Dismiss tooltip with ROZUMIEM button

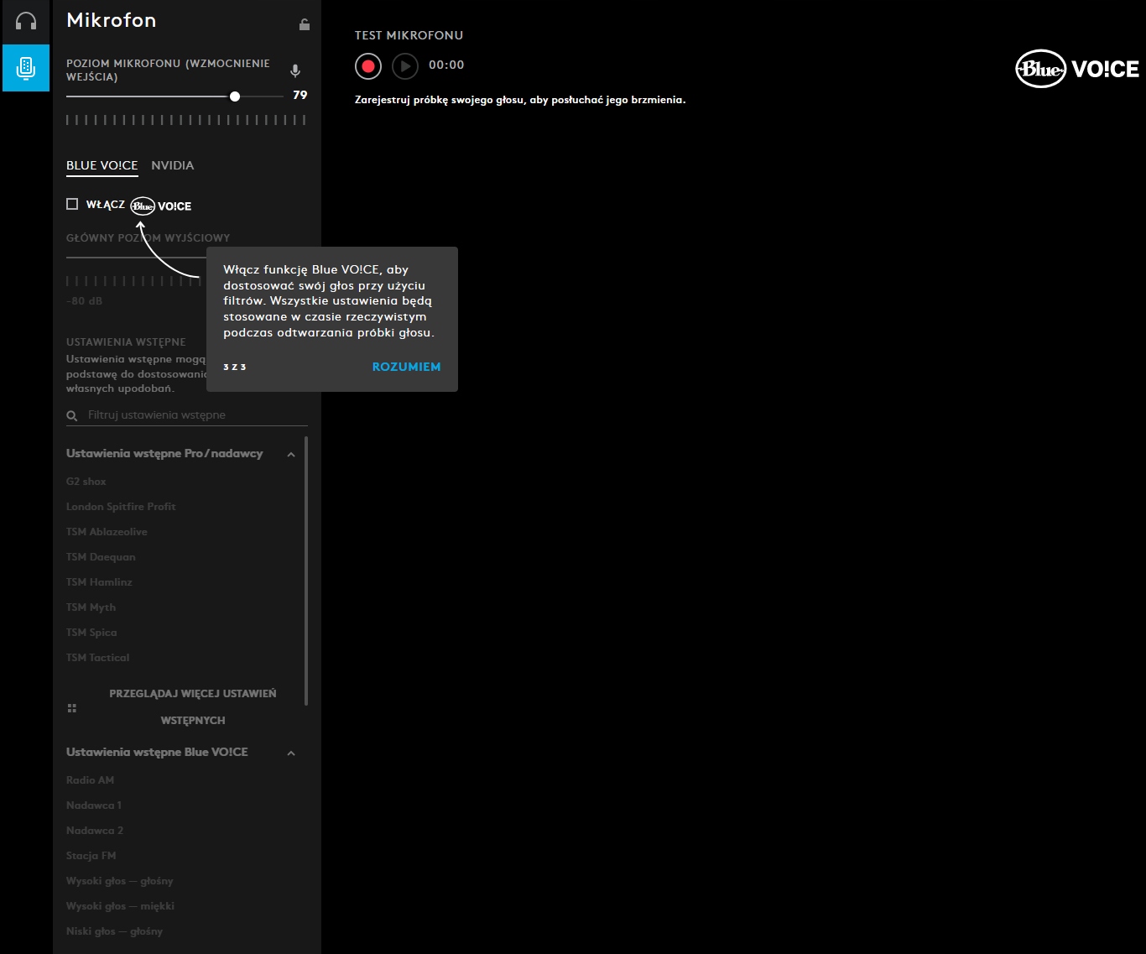(x=406, y=367)
